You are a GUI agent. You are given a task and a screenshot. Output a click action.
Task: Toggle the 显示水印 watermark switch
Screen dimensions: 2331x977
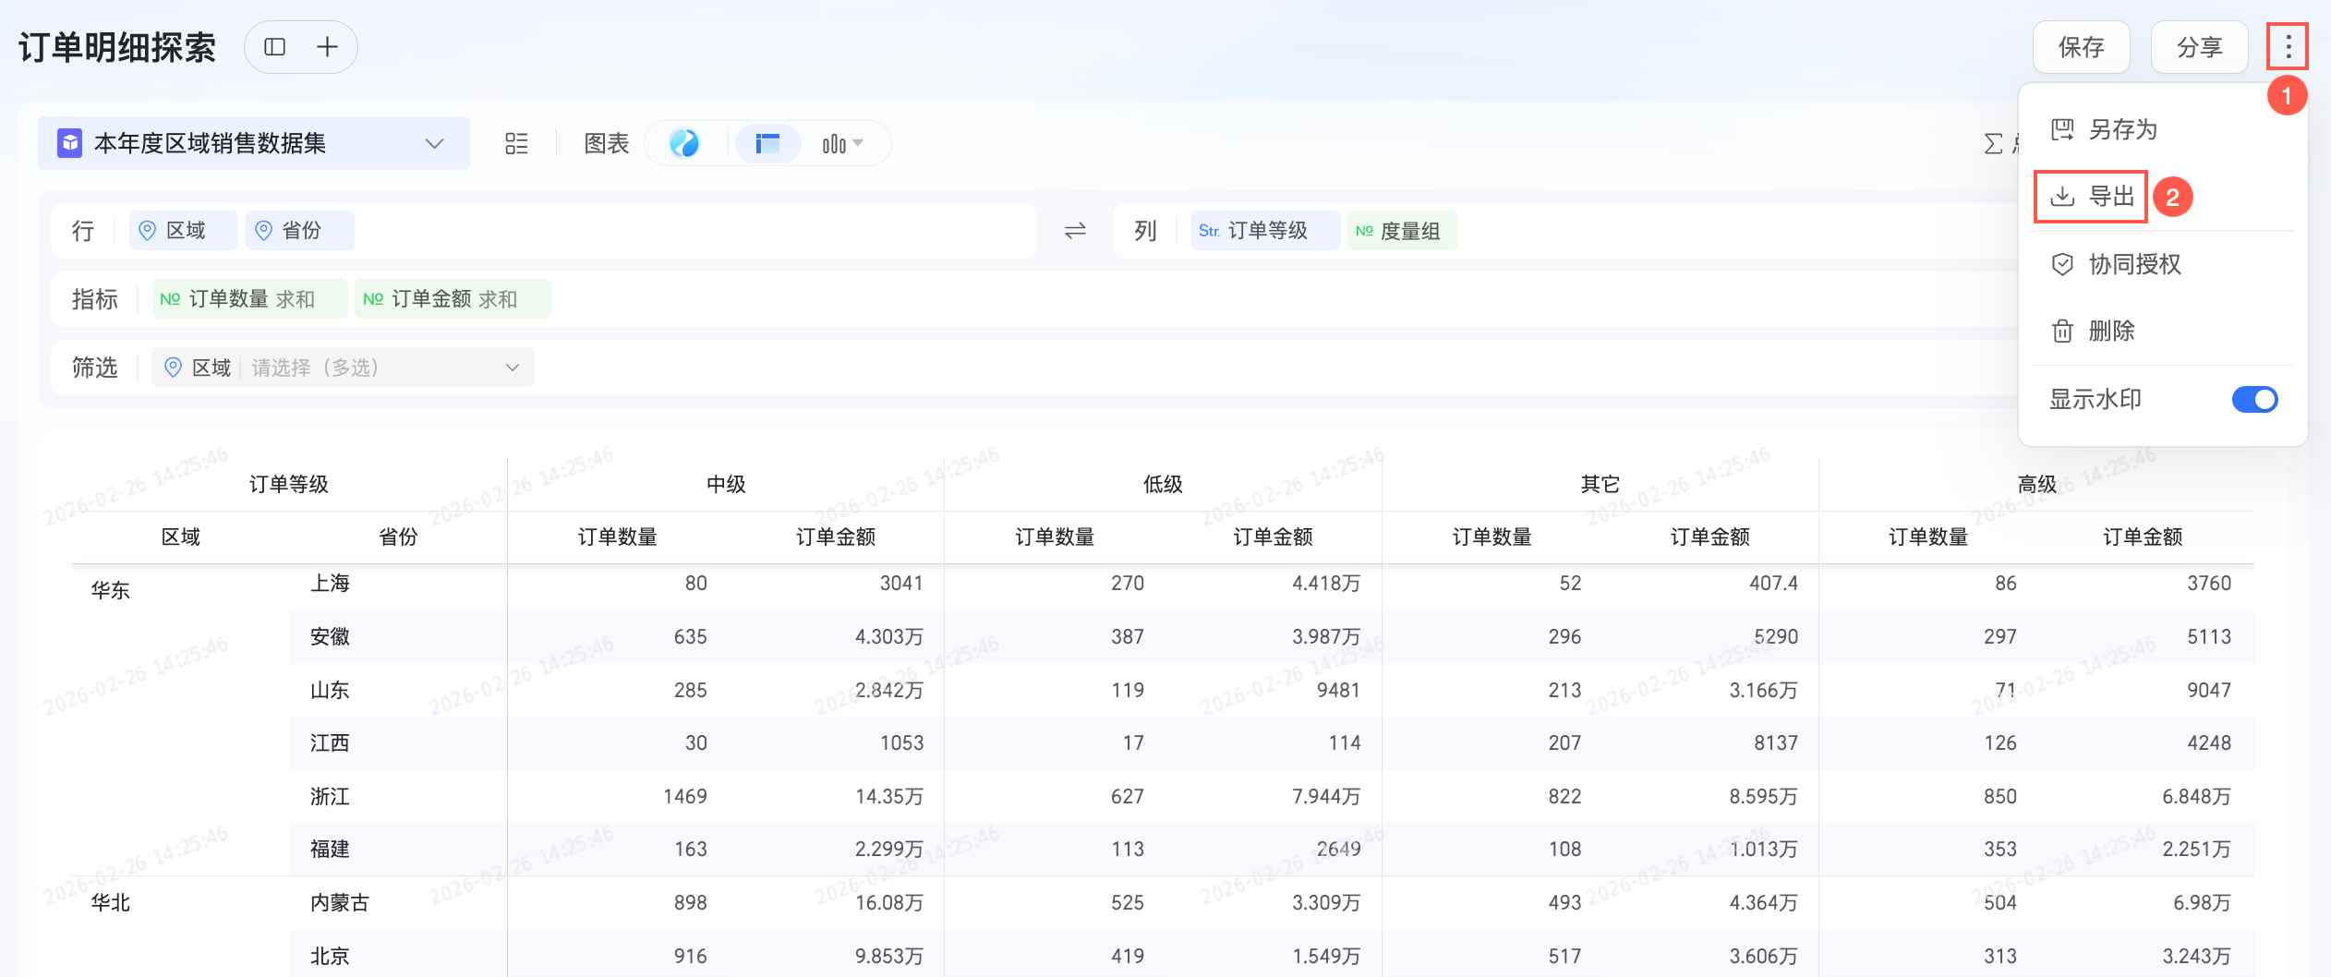click(2253, 399)
